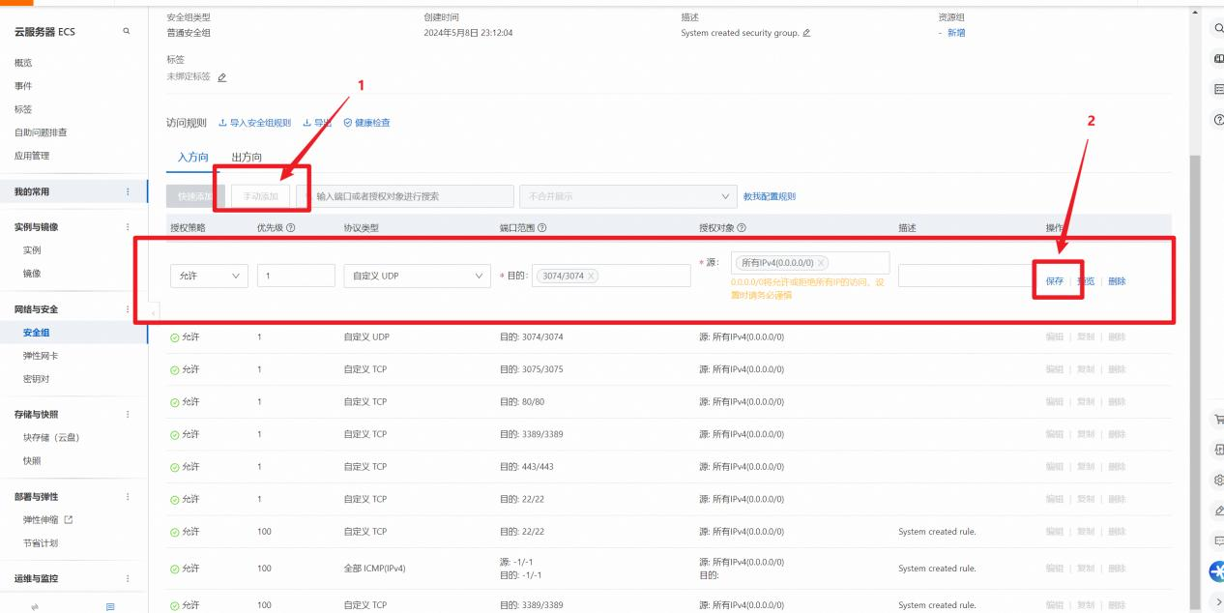Open the settings gear on right toolbar
The image size is (1224, 613).
point(1218,480)
